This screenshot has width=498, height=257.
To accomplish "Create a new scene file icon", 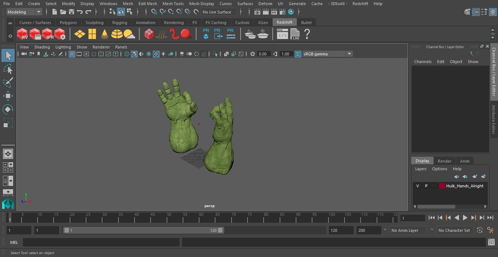I will tap(55, 12).
